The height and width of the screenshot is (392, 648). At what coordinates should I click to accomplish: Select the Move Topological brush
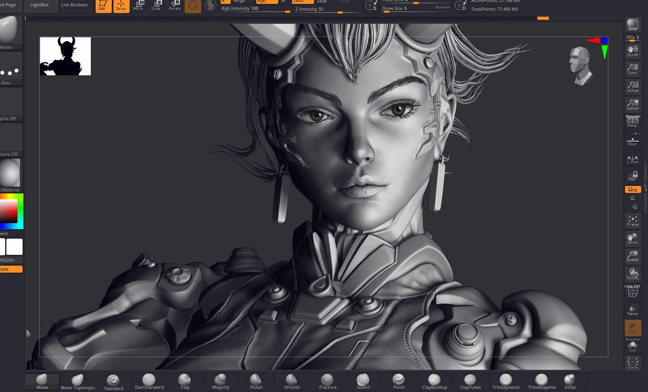coord(78,382)
